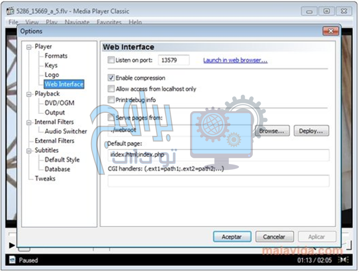Collapse the Internal Filters branch

(29, 122)
